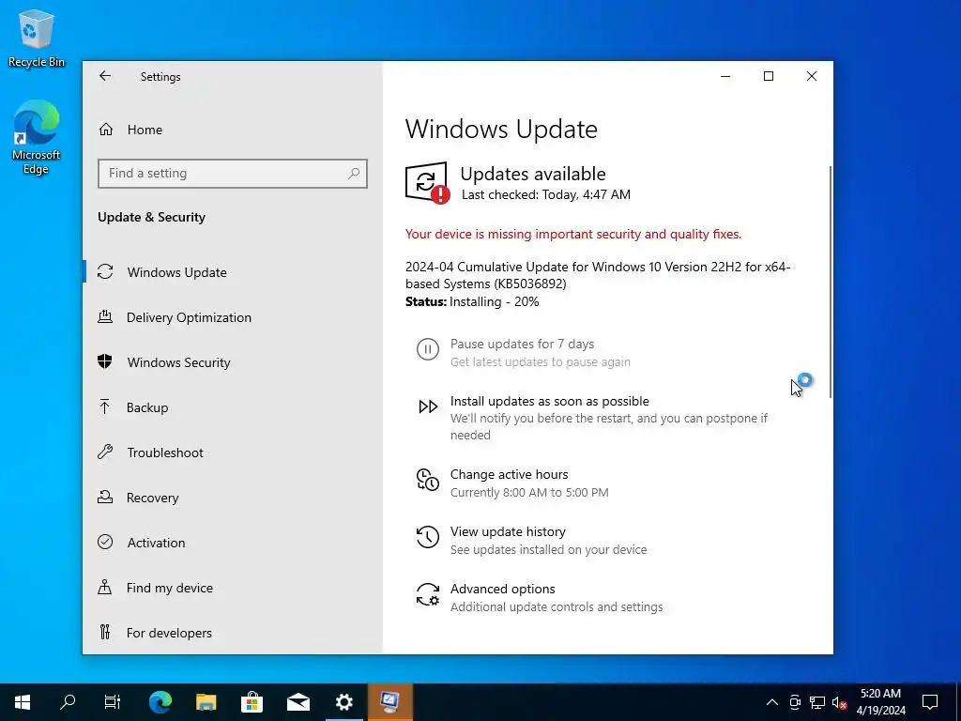Click the Installing - 20% status text

494,301
